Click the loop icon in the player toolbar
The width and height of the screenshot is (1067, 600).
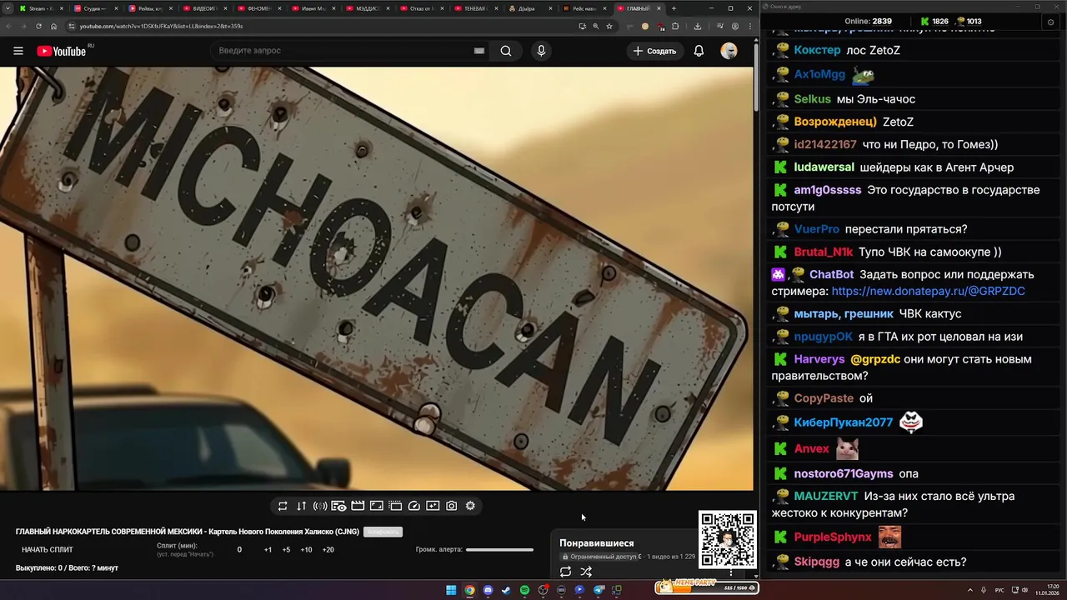pyautogui.click(x=283, y=506)
